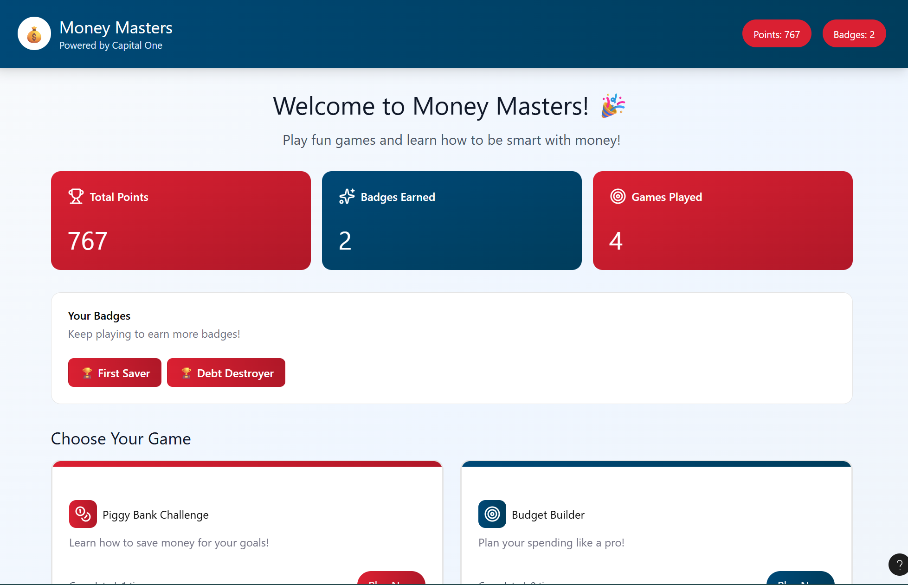Click the money bag logo icon
This screenshot has height=585, width=908.
34,34
